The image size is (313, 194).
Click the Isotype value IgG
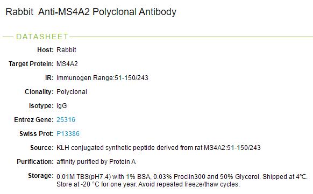61,106
